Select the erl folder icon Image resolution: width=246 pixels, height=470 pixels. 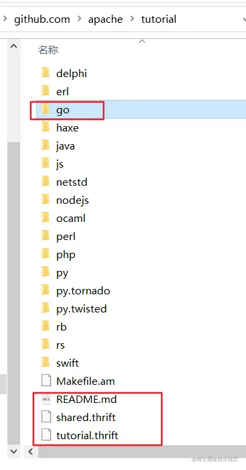[45, 91]
